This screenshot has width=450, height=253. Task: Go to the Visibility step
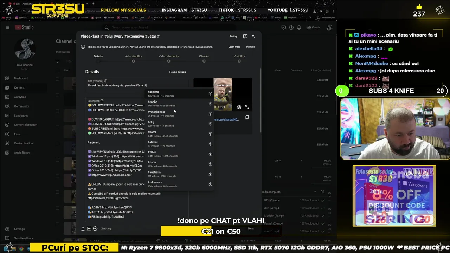point(239,58)
